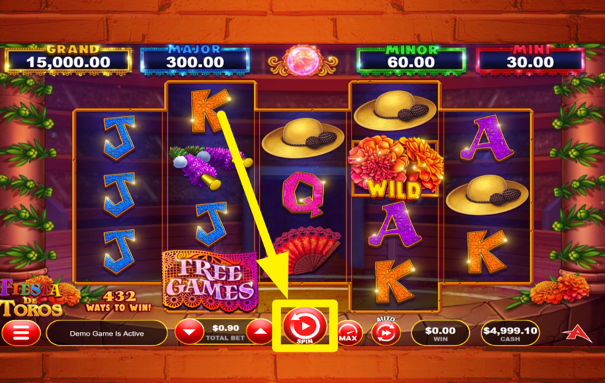Click the red A logo icon
The width and height of the screenshot is (605, 383).
pyautogui.click(x=577, y=333)
